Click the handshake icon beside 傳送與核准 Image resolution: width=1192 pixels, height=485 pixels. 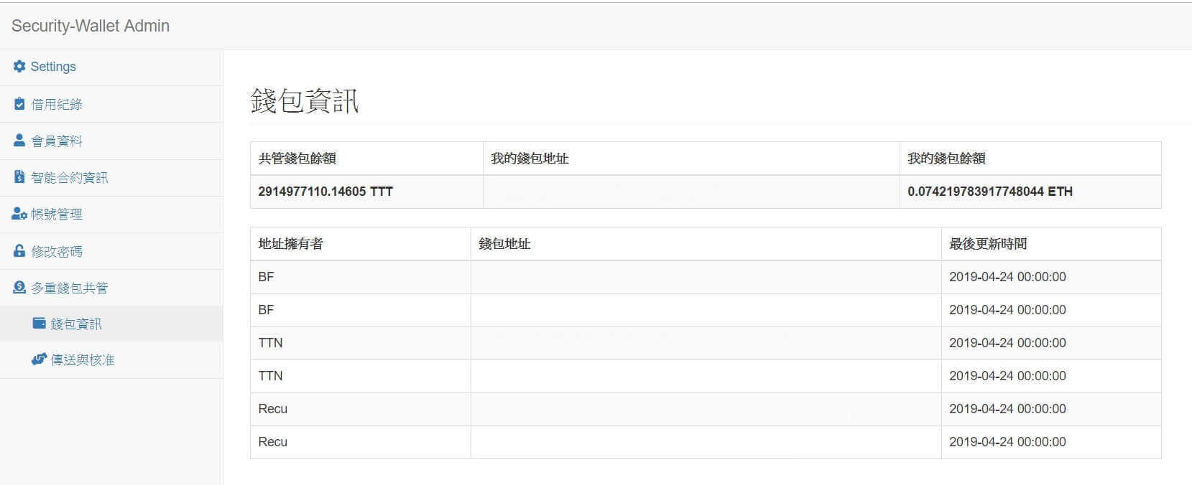39,359
